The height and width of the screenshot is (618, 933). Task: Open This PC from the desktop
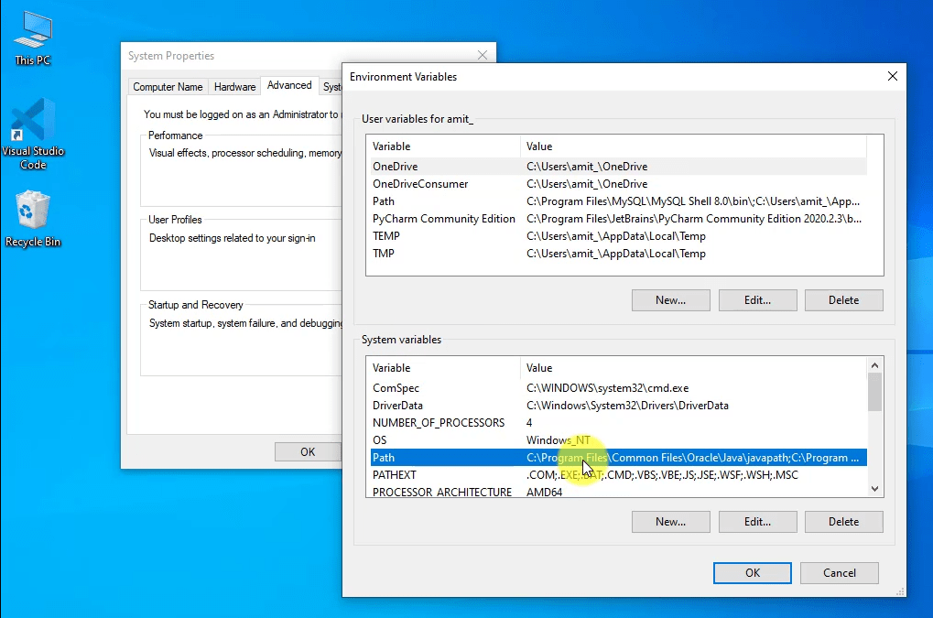click(x=32, y=37)
